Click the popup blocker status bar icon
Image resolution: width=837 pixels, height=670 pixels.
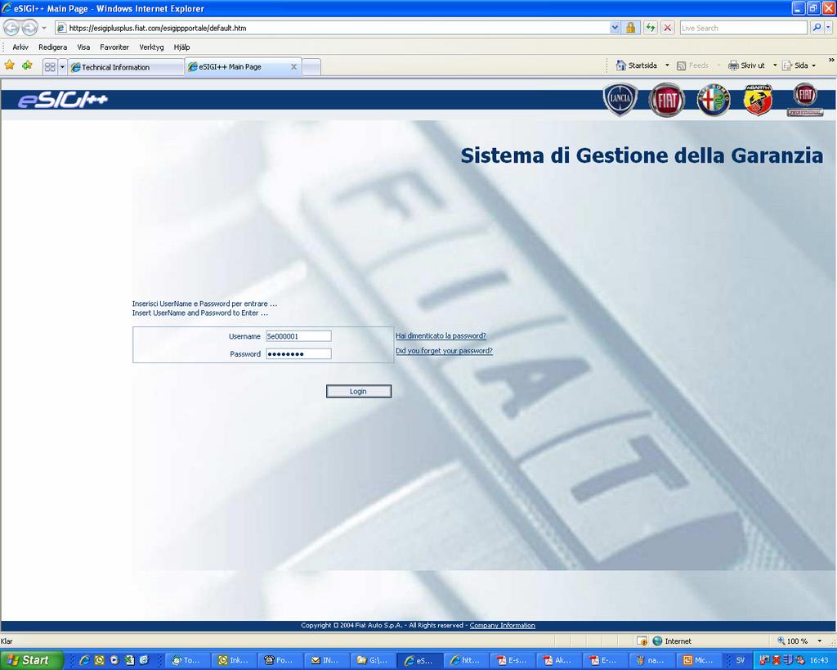point(642,641)
